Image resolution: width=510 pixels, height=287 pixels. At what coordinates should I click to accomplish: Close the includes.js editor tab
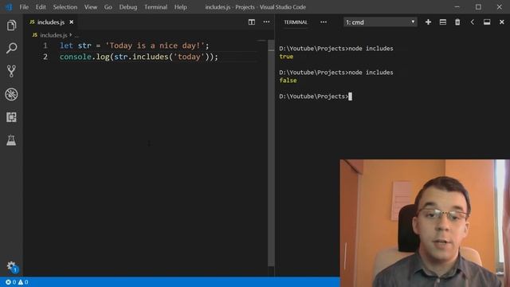[71, 22]
